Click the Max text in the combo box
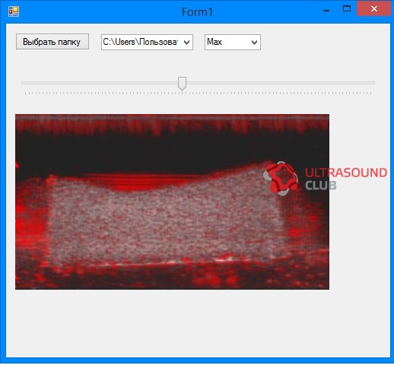 (214, 42)
